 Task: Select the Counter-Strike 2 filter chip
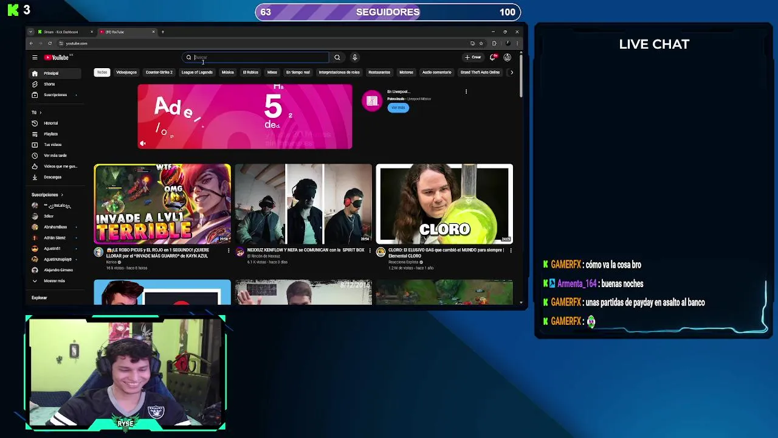[159, 72]
